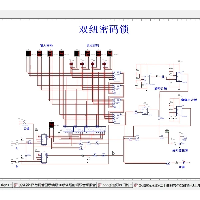Screen dimensions: 200x200
Task: Select the OR gate next to button A
Action: coord(30,142)
